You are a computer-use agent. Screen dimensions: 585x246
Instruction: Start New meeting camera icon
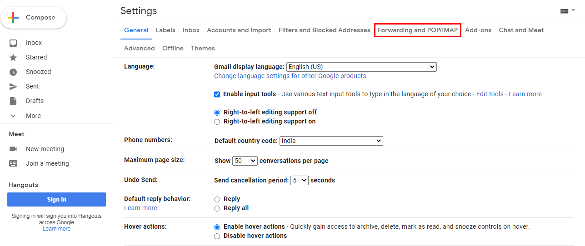coord(13,149)
